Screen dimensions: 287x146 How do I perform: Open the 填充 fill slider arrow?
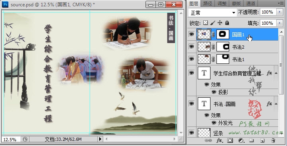click(x=279, y=23)
